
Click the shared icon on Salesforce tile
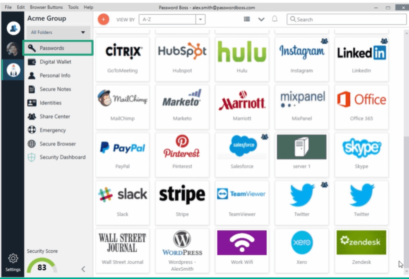pyautogui.click(x=264, y=136)
